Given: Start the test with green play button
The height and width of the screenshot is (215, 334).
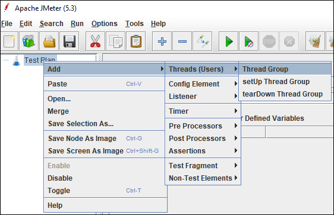Looking at the screenshot, I should (228, 41).
